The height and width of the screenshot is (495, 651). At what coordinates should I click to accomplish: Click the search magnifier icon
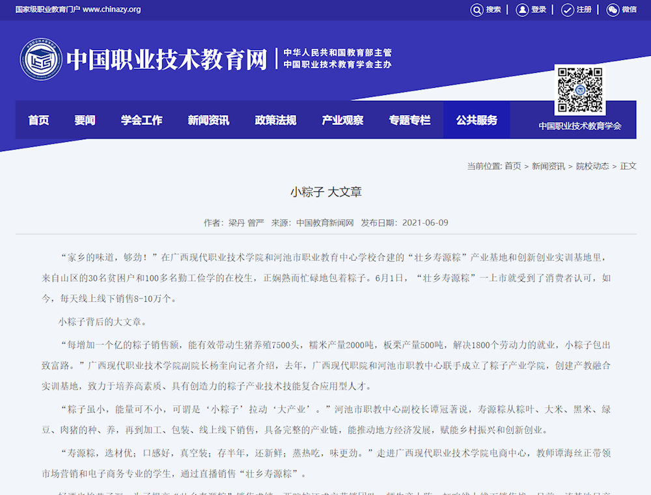click(477, 10)
